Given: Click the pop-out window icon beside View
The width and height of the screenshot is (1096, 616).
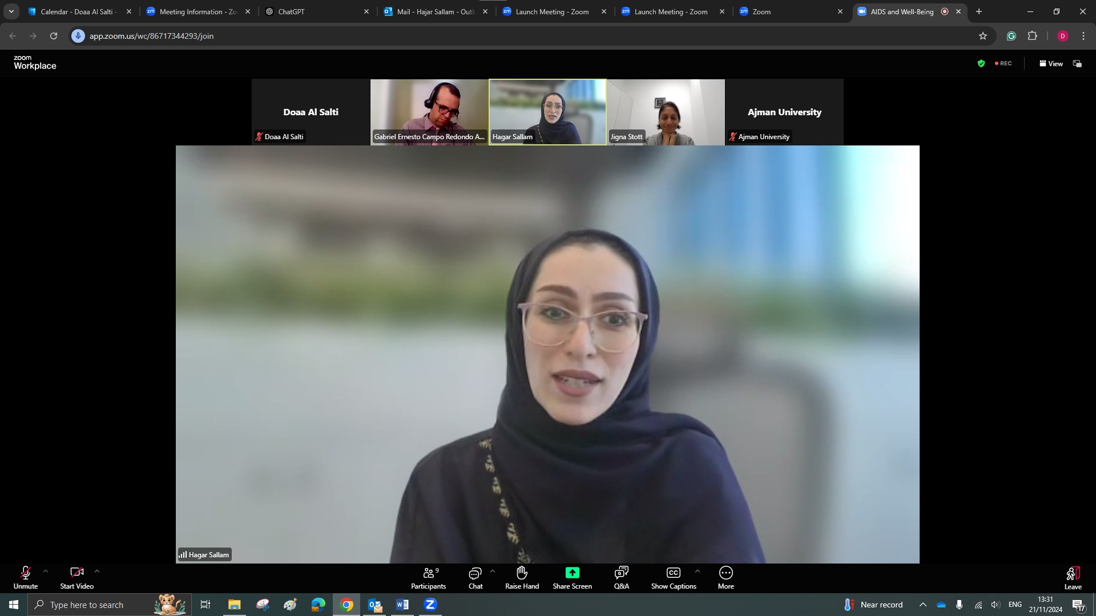Looking at the screenshot, I should tap(1077, 64).
